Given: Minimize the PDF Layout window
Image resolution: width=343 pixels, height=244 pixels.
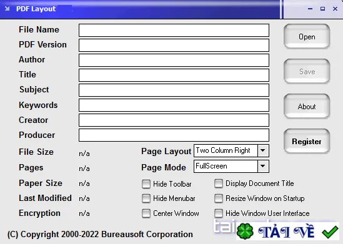Looking at the screenshot, I should [x=310, y=9].
